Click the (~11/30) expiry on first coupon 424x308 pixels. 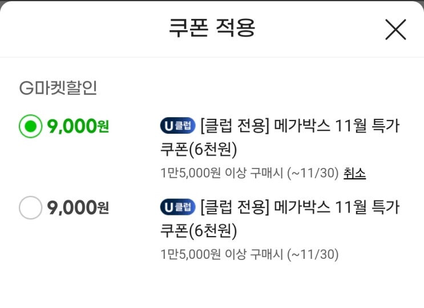(x=313, y=173)
